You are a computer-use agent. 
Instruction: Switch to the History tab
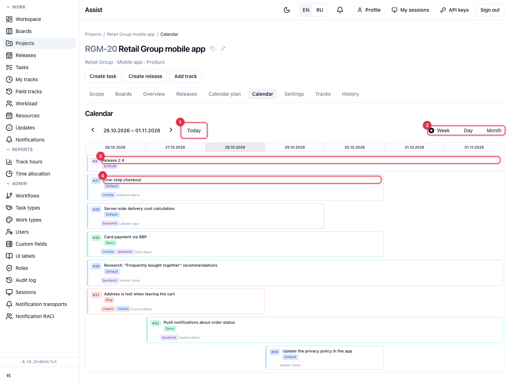(x=351, y=94)
